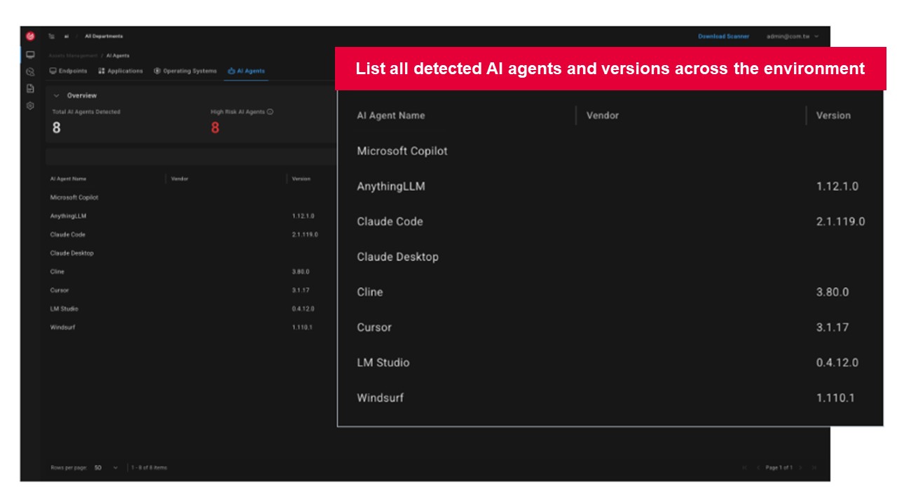Viewport: 897px width, 504px height.
Task: Click version 1.110.1 in the small dashboard table
Action: pyautogui.click(x=302, y=328)
